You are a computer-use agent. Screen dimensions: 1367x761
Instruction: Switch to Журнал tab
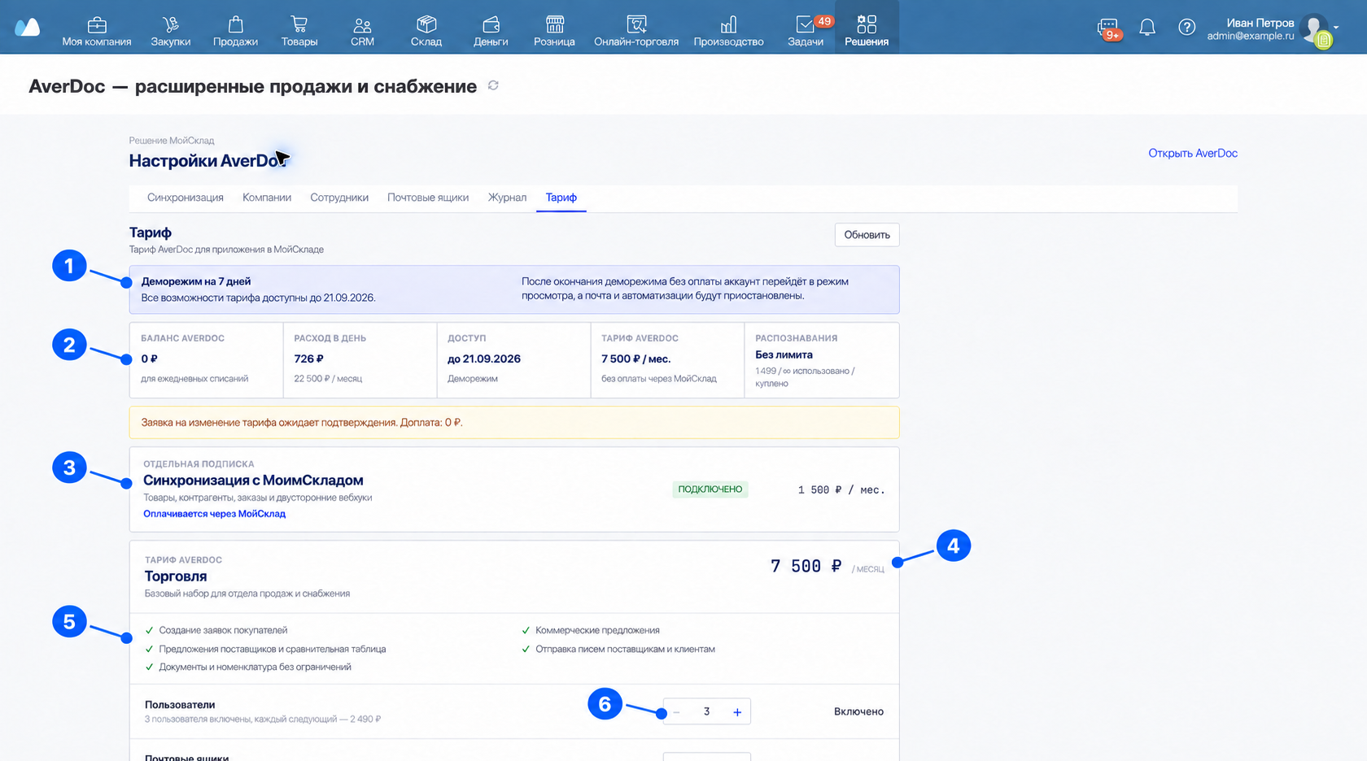pos(507,198)
